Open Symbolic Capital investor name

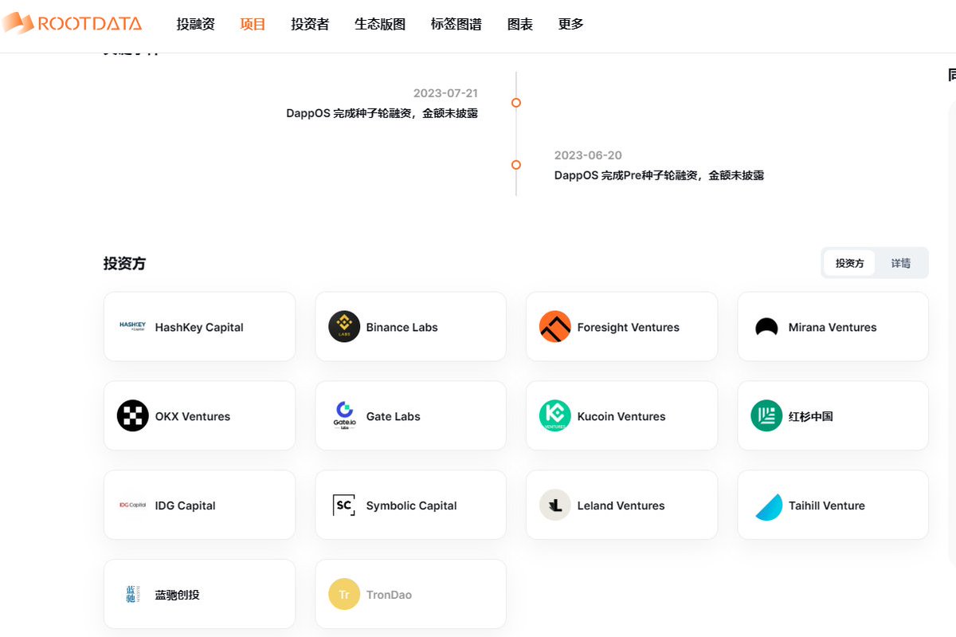point(412,506)
